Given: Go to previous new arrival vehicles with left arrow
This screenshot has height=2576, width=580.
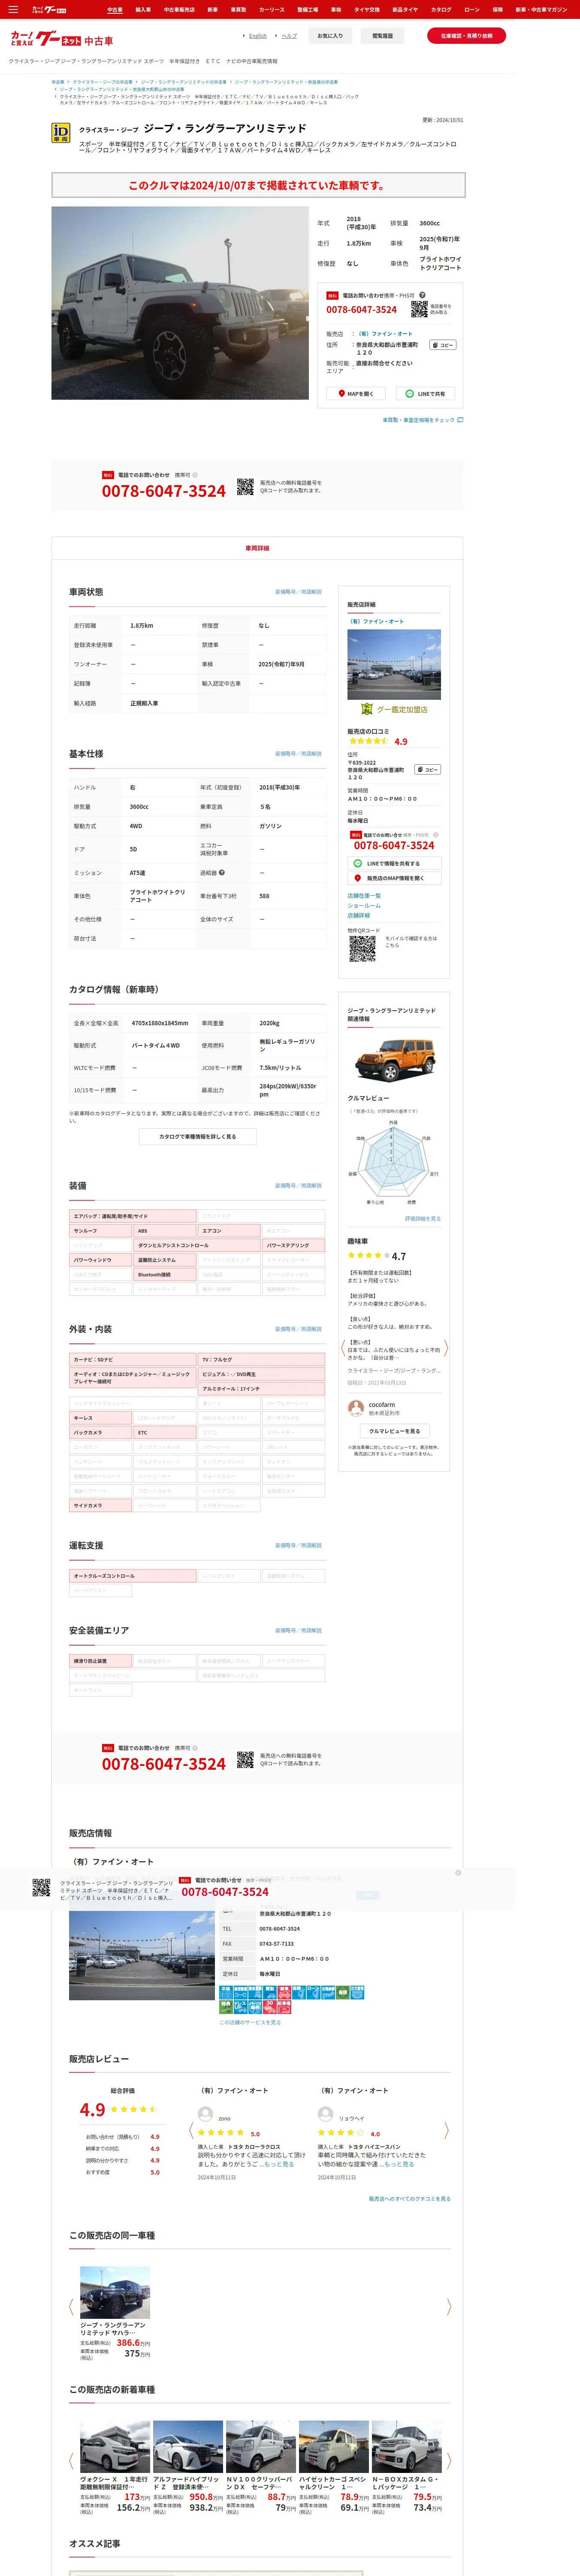Looking at the screenshot, I should 71,2461.
